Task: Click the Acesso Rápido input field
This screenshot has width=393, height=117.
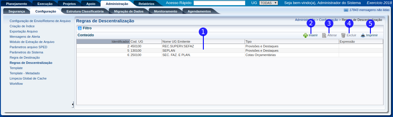Action: [x=219, y=3]
